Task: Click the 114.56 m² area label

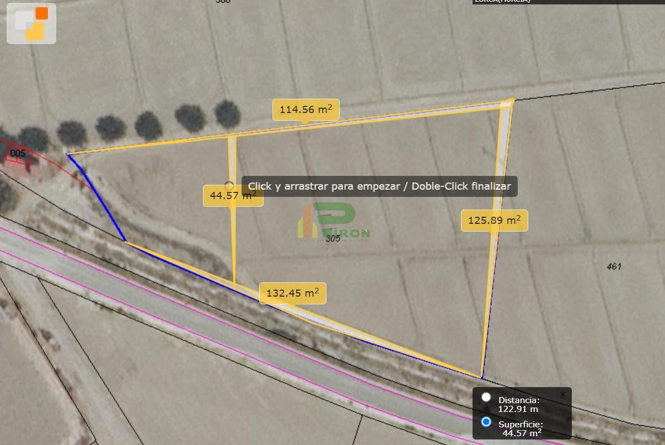Action: point(306,109)
